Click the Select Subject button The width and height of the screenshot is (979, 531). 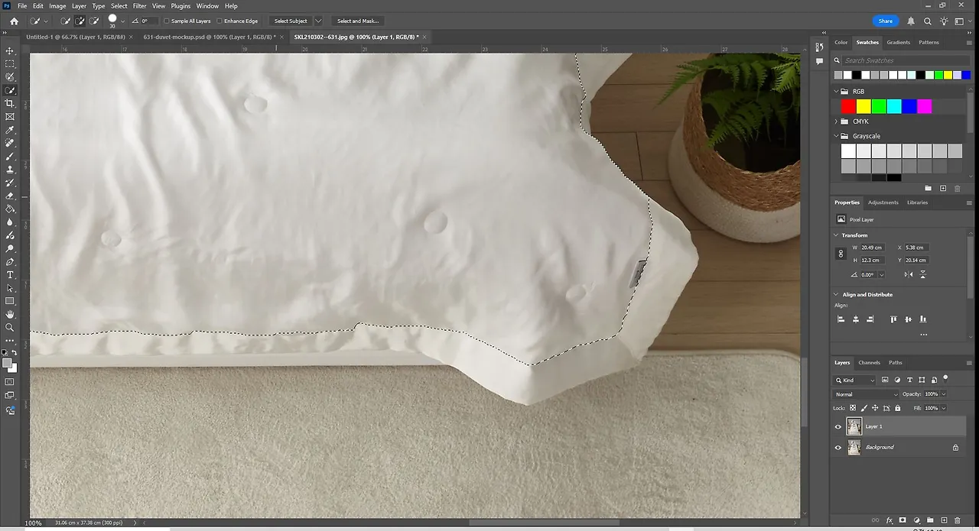[x=291, y=21]
